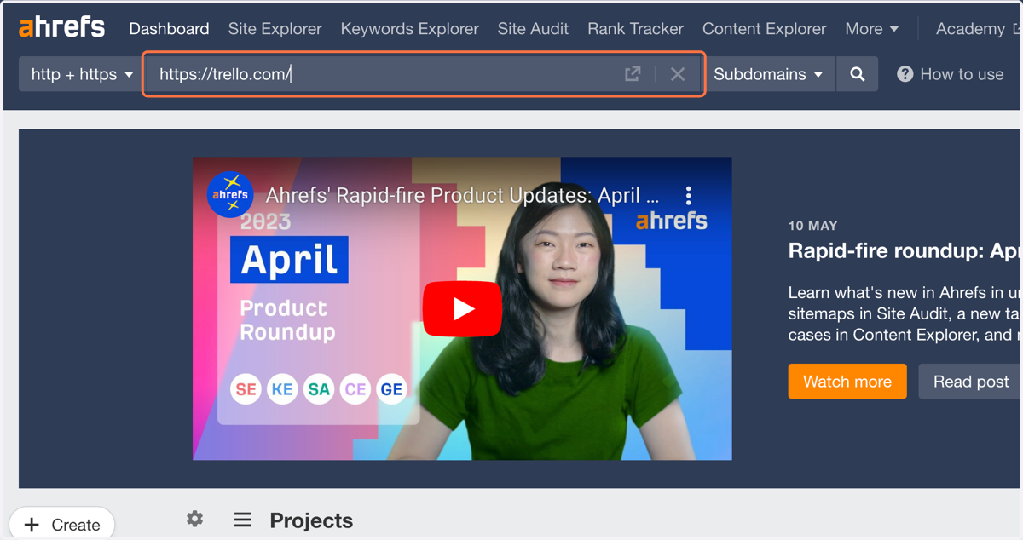Viewport: 1023px width, 540px height.
Task: Click the magnifier search button
Action: tap(858, 74)
